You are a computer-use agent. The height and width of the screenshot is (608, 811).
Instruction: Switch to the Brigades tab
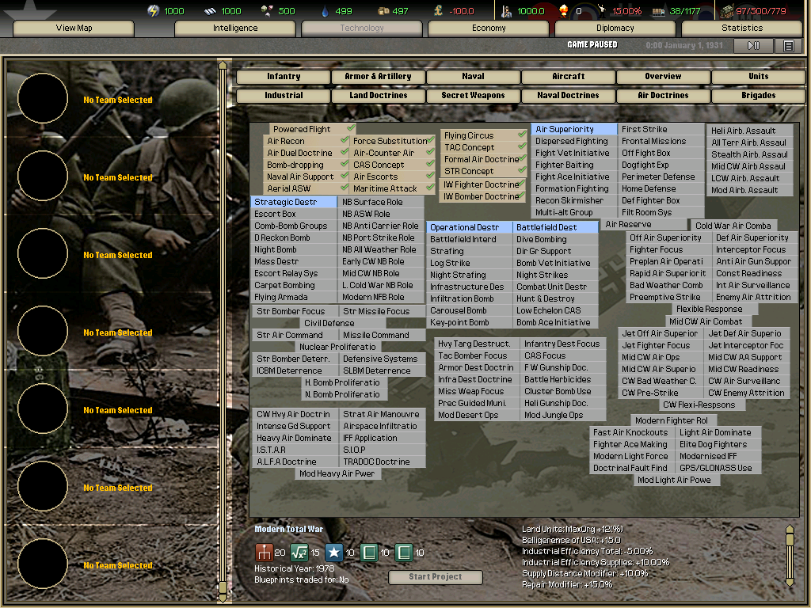click(x=758, y=94)
